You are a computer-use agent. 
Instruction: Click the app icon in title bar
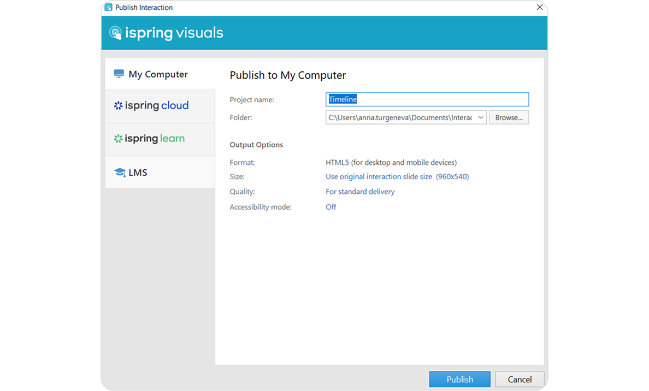[108, 8]
